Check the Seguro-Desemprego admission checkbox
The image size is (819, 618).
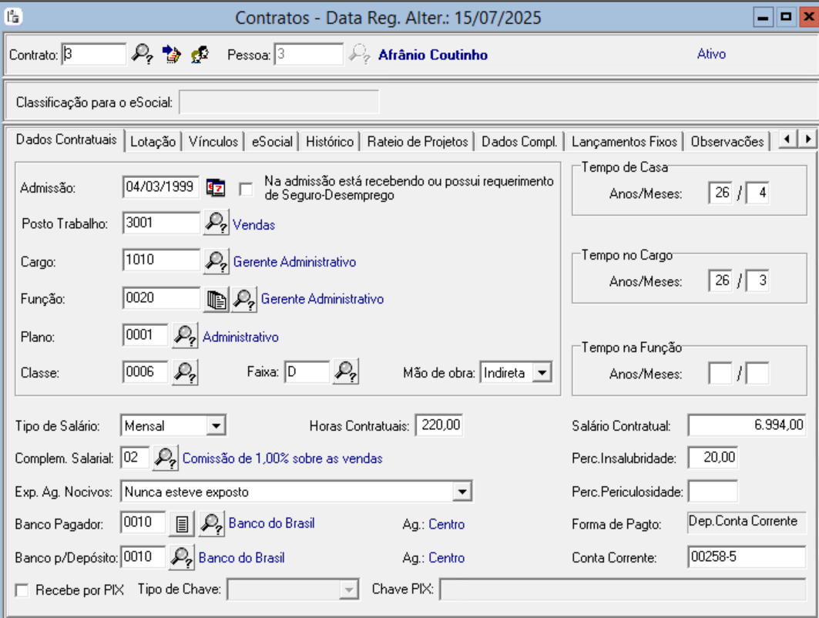click(x=246, y=188)
